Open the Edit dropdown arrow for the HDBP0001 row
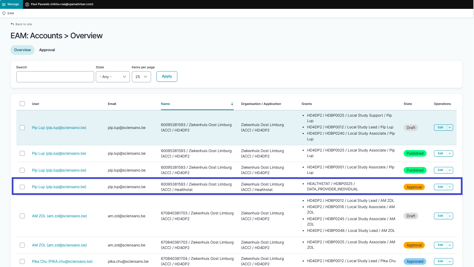Viewport: 474px width, 267px height. click(x=450, y=170)
